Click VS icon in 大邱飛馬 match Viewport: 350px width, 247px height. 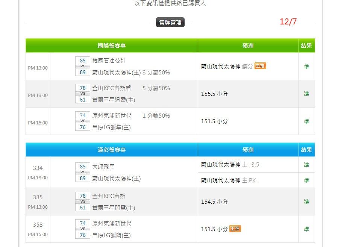[x=83, y=172]
